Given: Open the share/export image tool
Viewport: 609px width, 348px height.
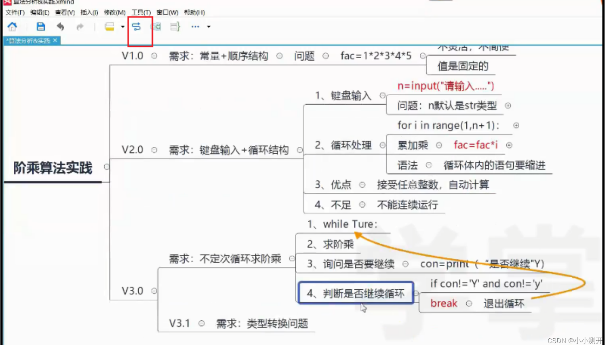Looking at the screenshot, I should click(156, 26).
